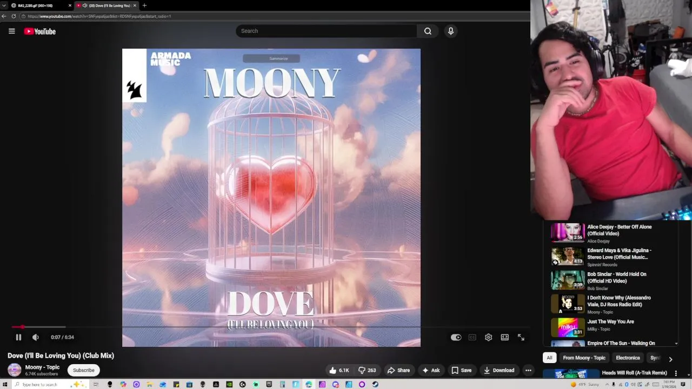Play Just The Way You Are by Milky
This screenshot has width=692, height=389.
point(610,321)
